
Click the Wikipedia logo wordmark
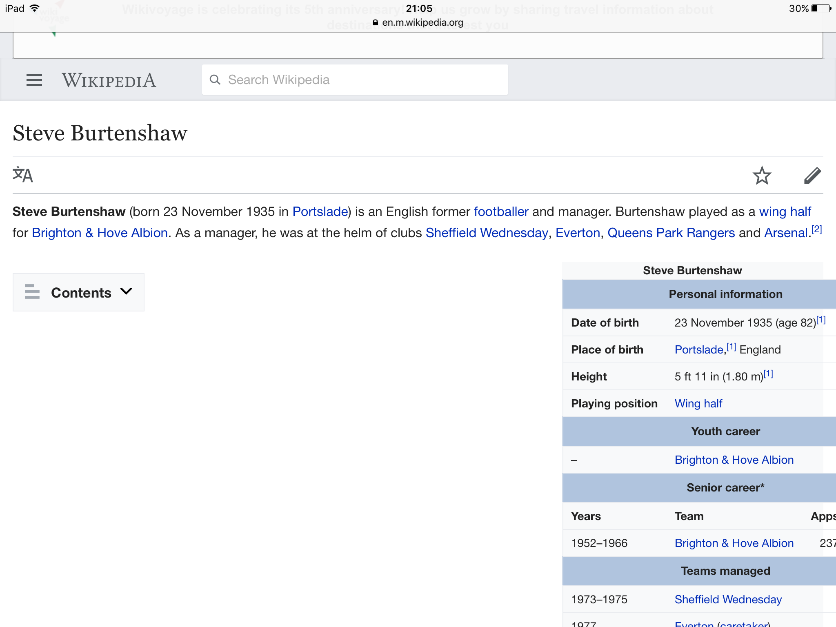109,80
